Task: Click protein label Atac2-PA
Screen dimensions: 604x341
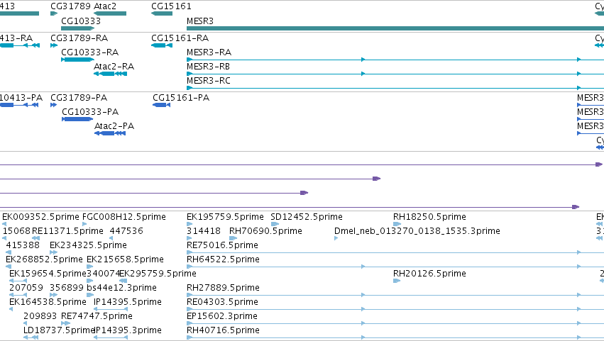Action: pos(114,126)
